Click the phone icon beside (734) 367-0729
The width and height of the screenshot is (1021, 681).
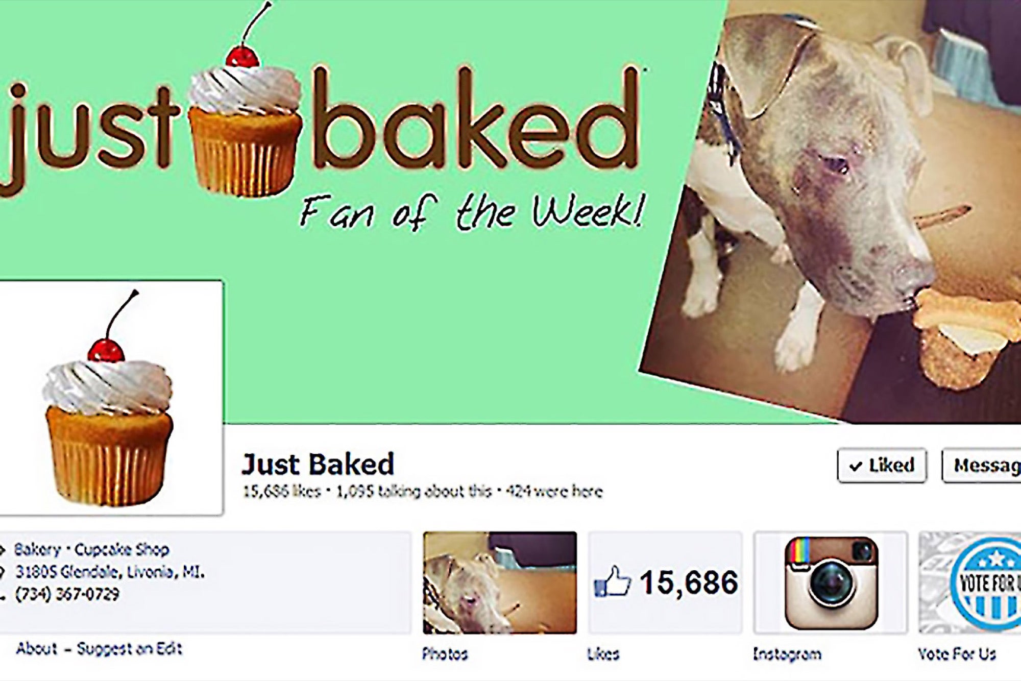3,595
